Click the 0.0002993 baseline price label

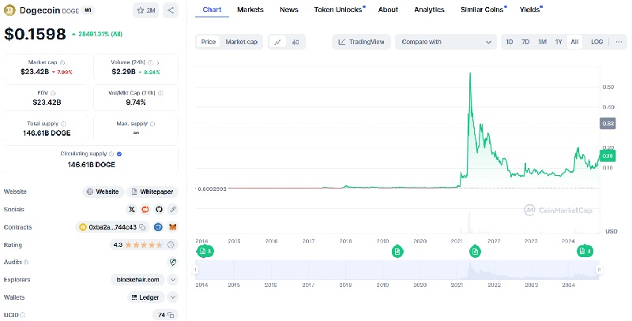212,188
